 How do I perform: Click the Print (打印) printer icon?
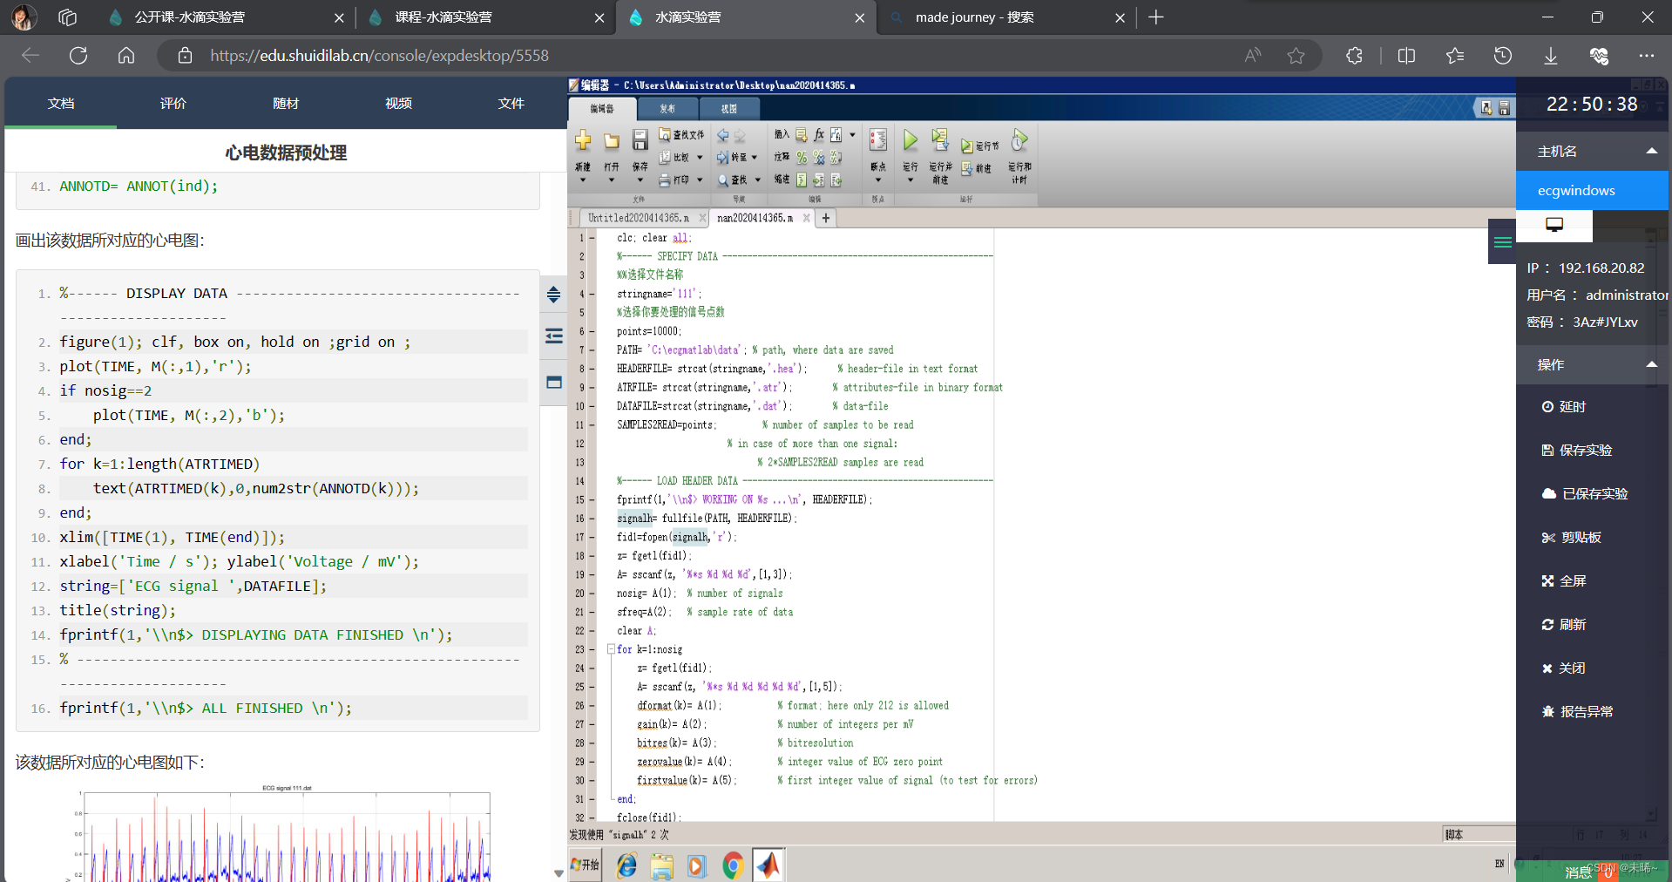tap(664, 180)
